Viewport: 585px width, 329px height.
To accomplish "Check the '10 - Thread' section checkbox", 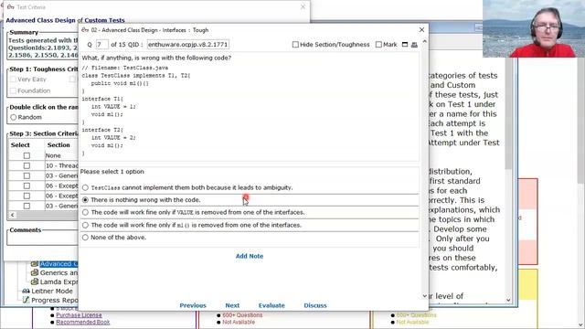I will [27, 165].
